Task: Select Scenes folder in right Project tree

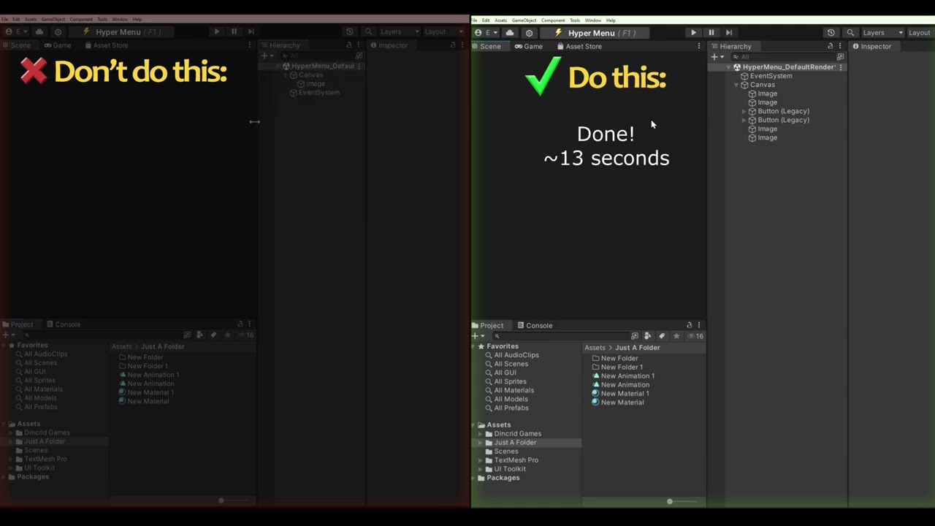Action: tap(506, 451)
